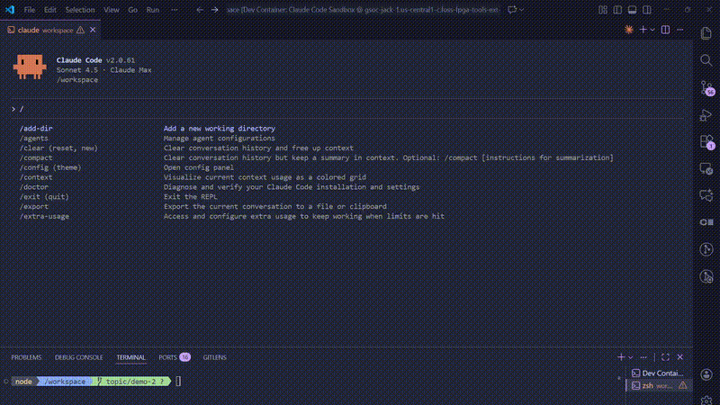Image resolution: width=720 pixels, height=405 pixels.
Task: Select the /config (theme) command
Action: tap(348, 167)
